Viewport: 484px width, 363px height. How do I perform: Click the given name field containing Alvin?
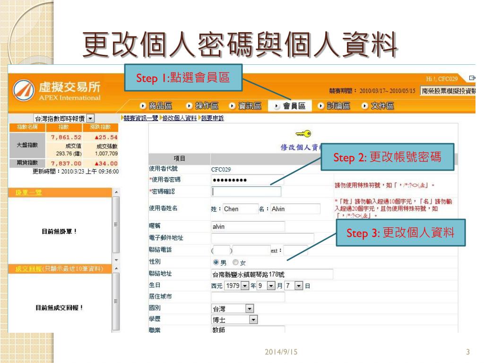pyautogui.click(x=295, y=209)
